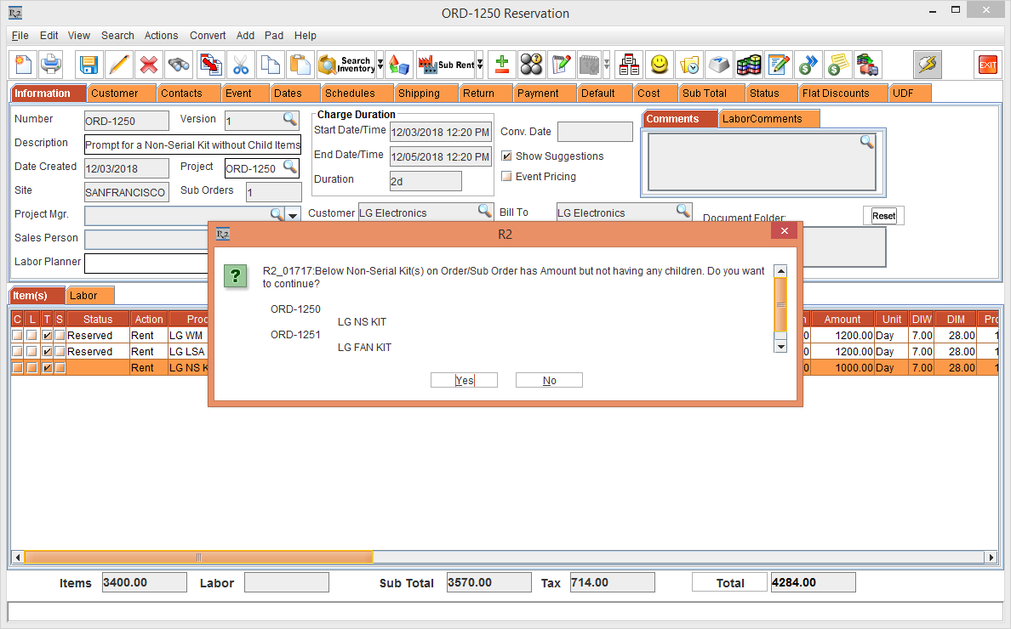Open the Version lookup magnifier
Screen dimensions: 1011x629
(x=290, y=119)
